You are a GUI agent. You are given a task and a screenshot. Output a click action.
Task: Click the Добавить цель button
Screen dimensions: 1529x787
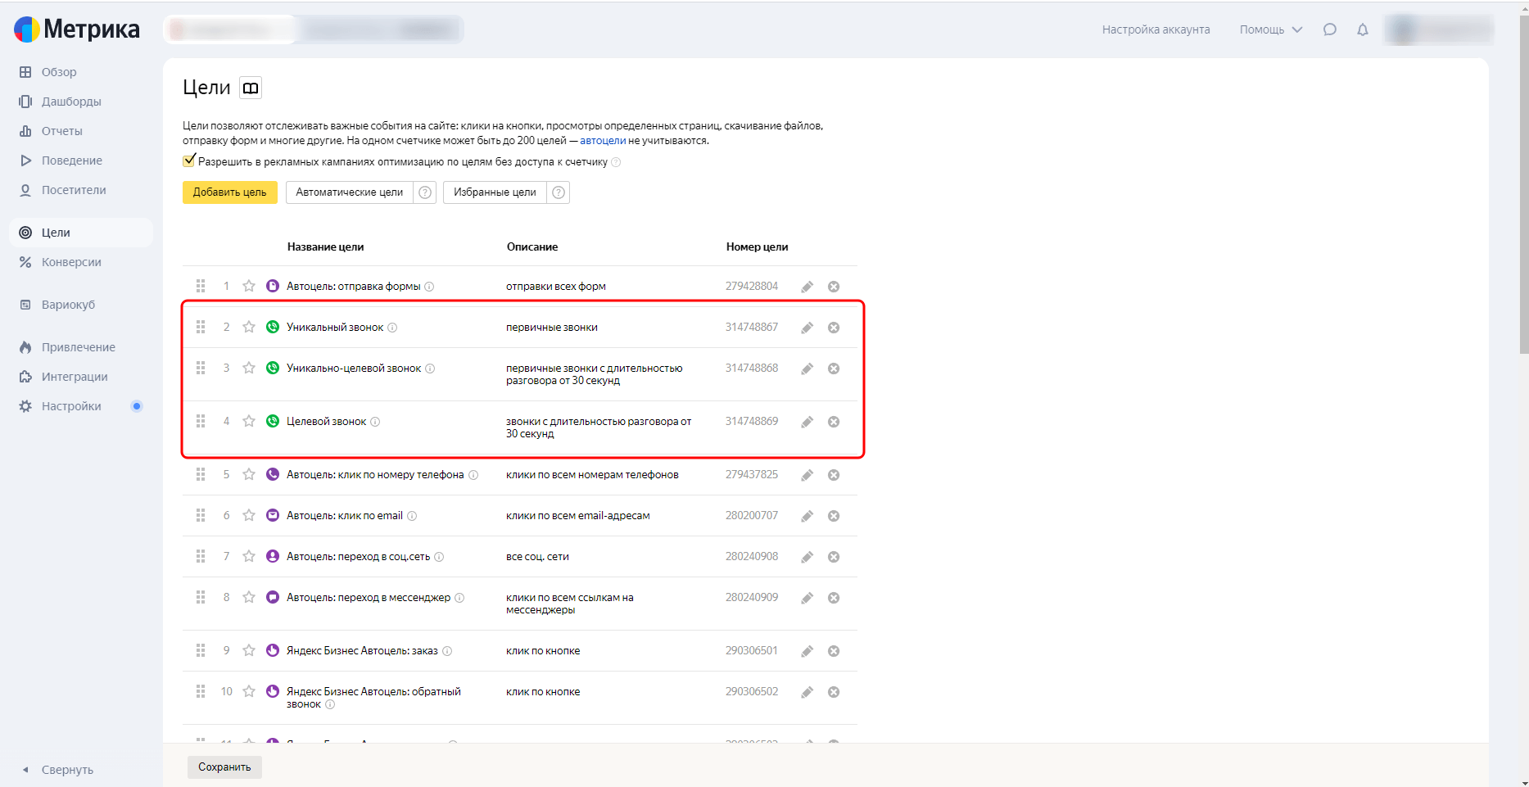[x=230, y=192]
